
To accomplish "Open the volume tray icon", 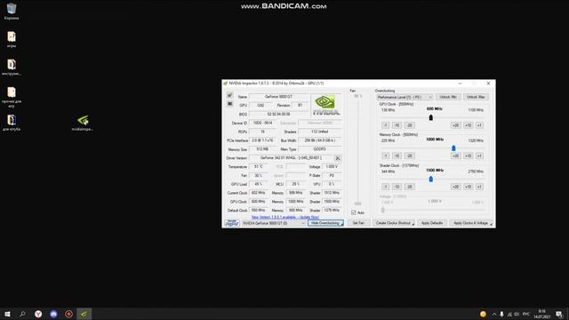I will [x=517, y=314].
